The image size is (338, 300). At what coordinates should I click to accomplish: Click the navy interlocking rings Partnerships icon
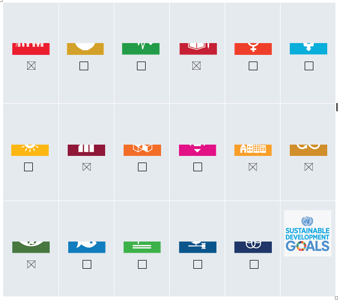[x=253, y=247]
